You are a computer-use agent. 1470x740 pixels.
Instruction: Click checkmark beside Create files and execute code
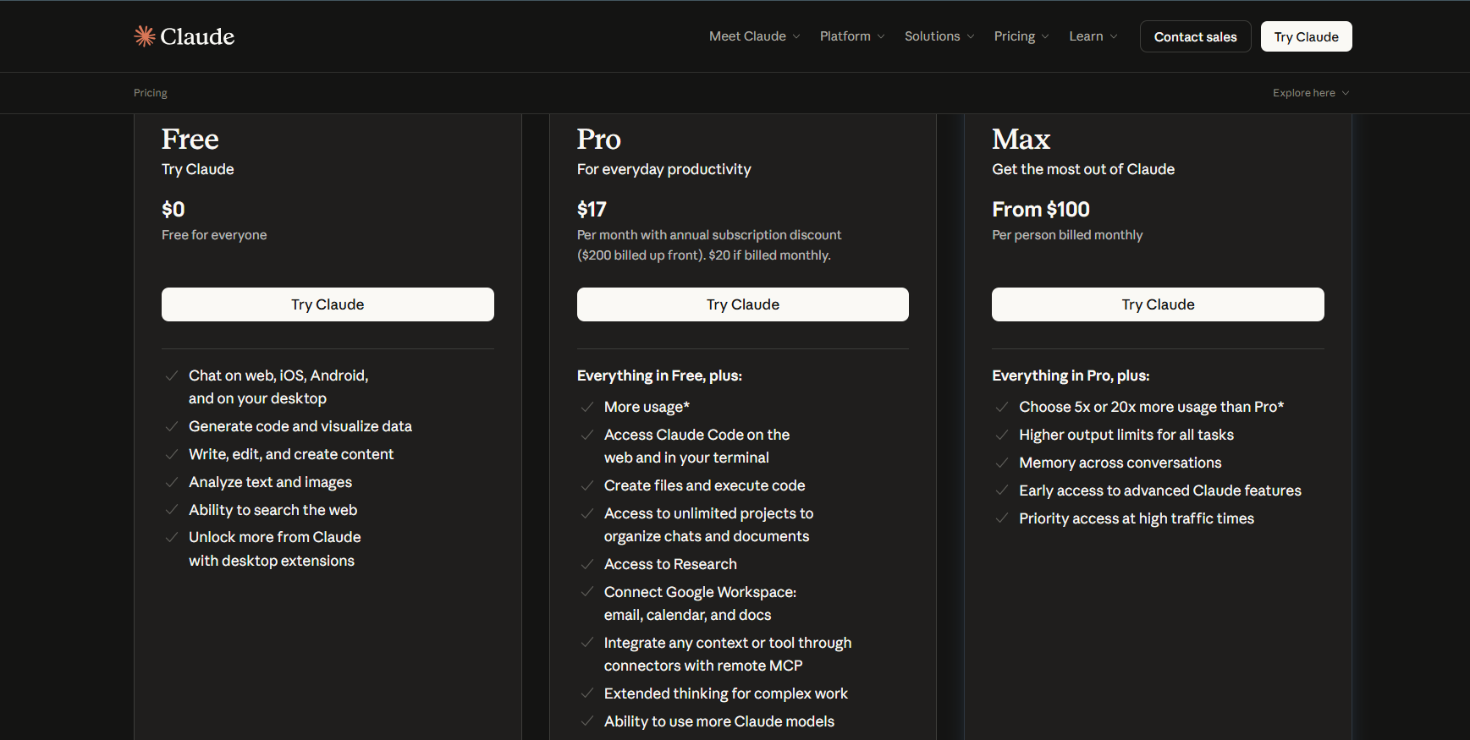(587, 485)
